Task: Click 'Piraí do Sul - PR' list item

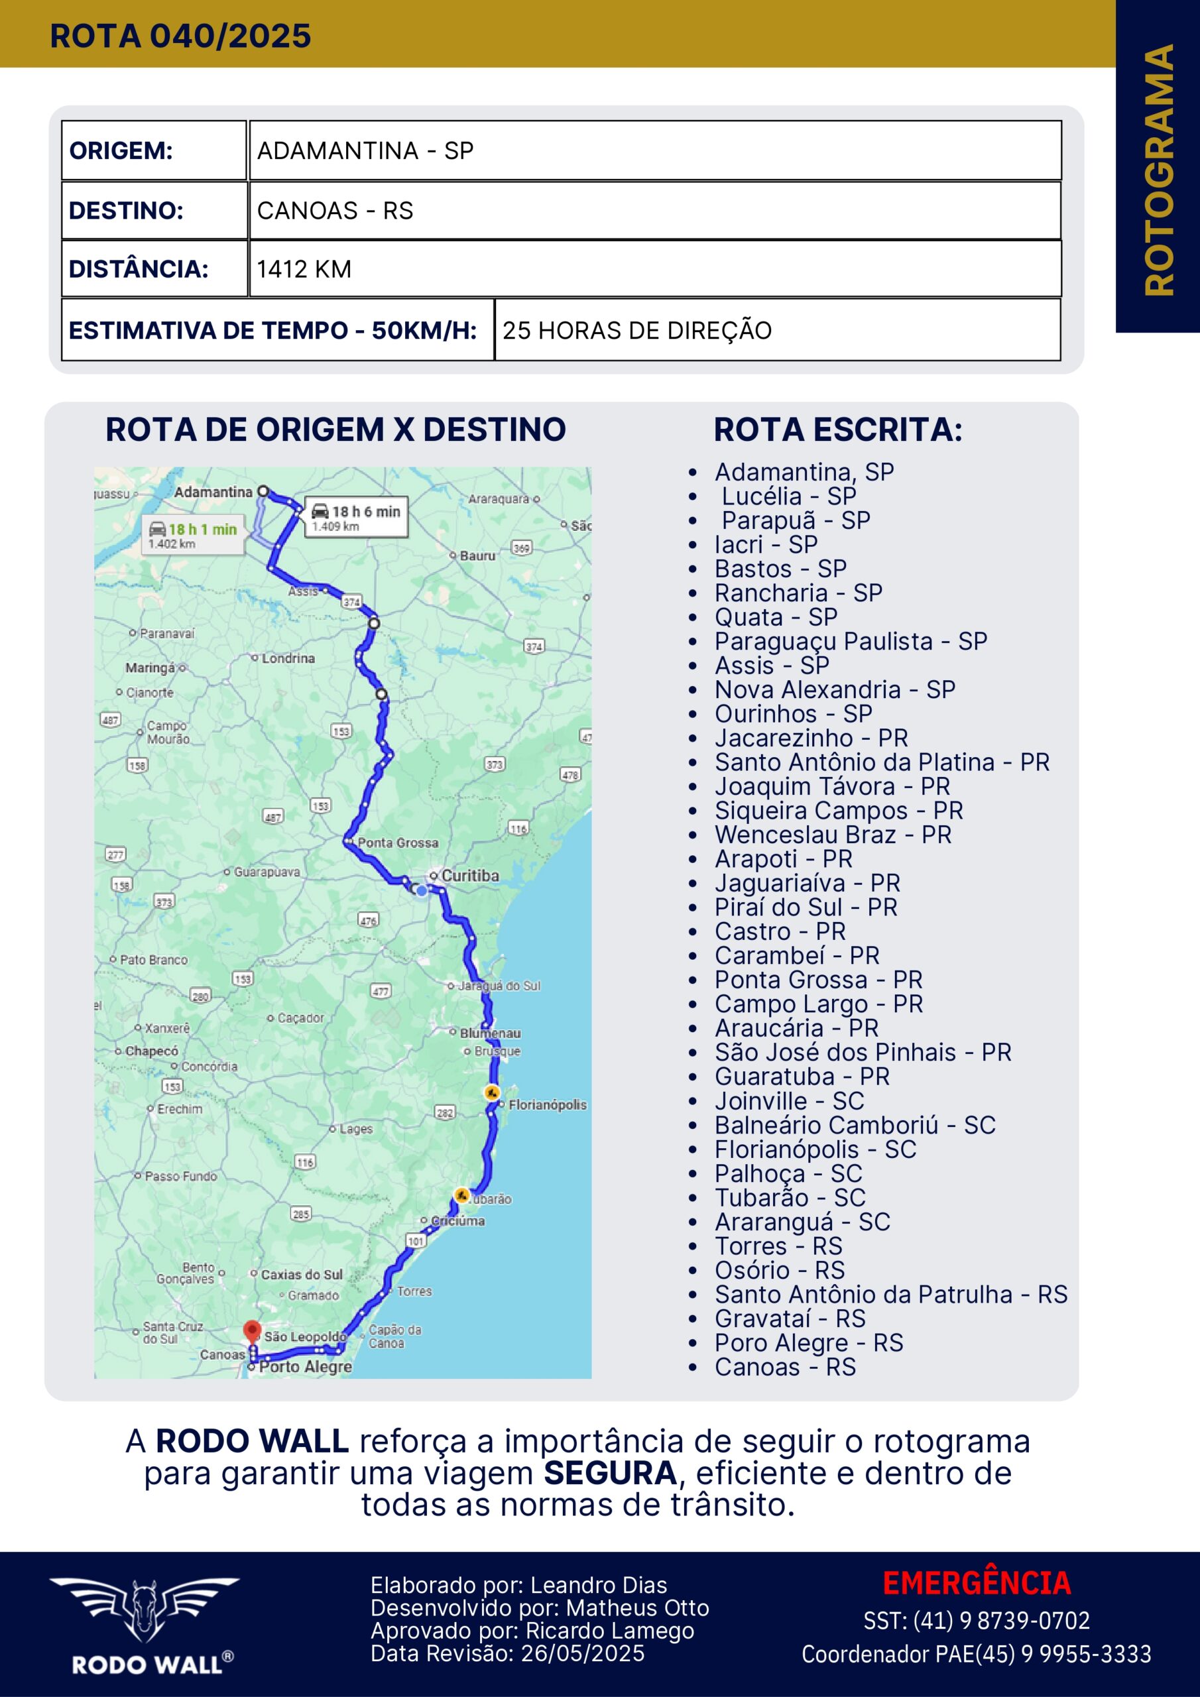Action: (x=806, y=907)
